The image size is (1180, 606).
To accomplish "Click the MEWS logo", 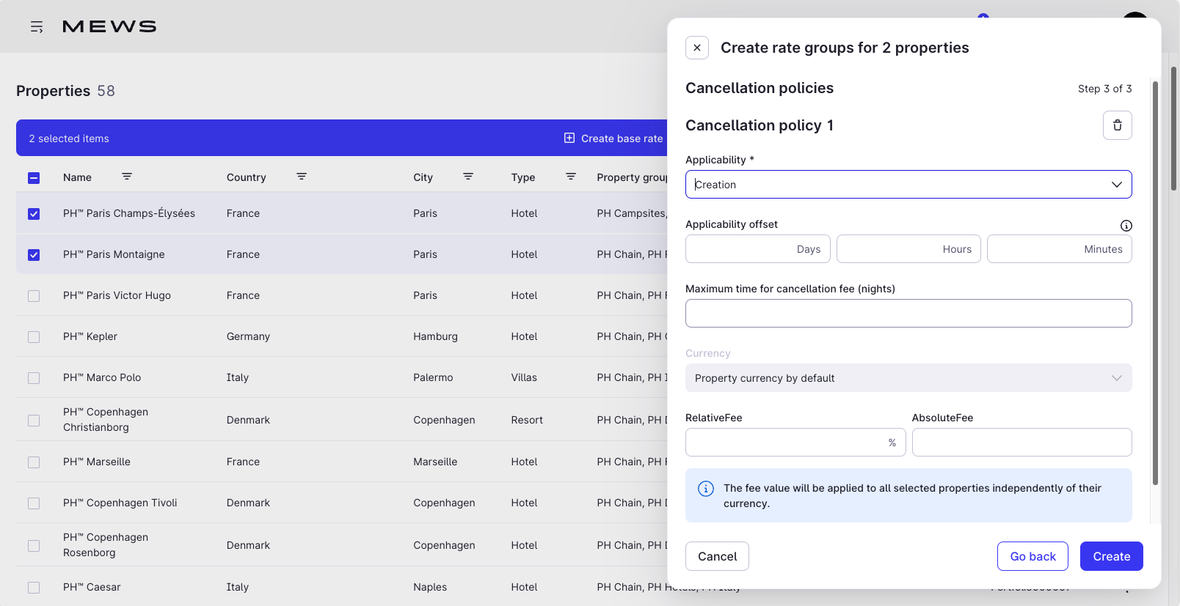I will (109, 27).
